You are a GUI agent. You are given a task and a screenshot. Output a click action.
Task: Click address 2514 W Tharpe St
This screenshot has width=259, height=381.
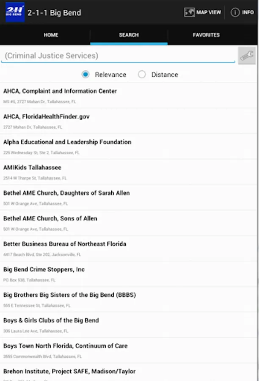pos(35,178)
